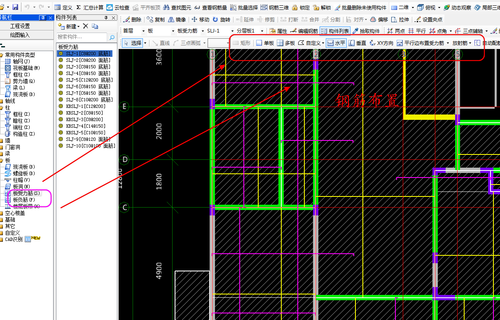500x320 pixels.
Task: Expand 空心楼盖 tree node
Action: click(2, 213)
